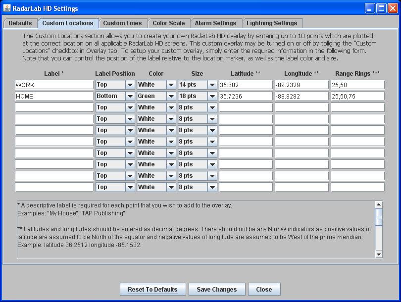Click the notes scrollbar down arrow
This screenshot has width=401, height=302.
(379, 254)
